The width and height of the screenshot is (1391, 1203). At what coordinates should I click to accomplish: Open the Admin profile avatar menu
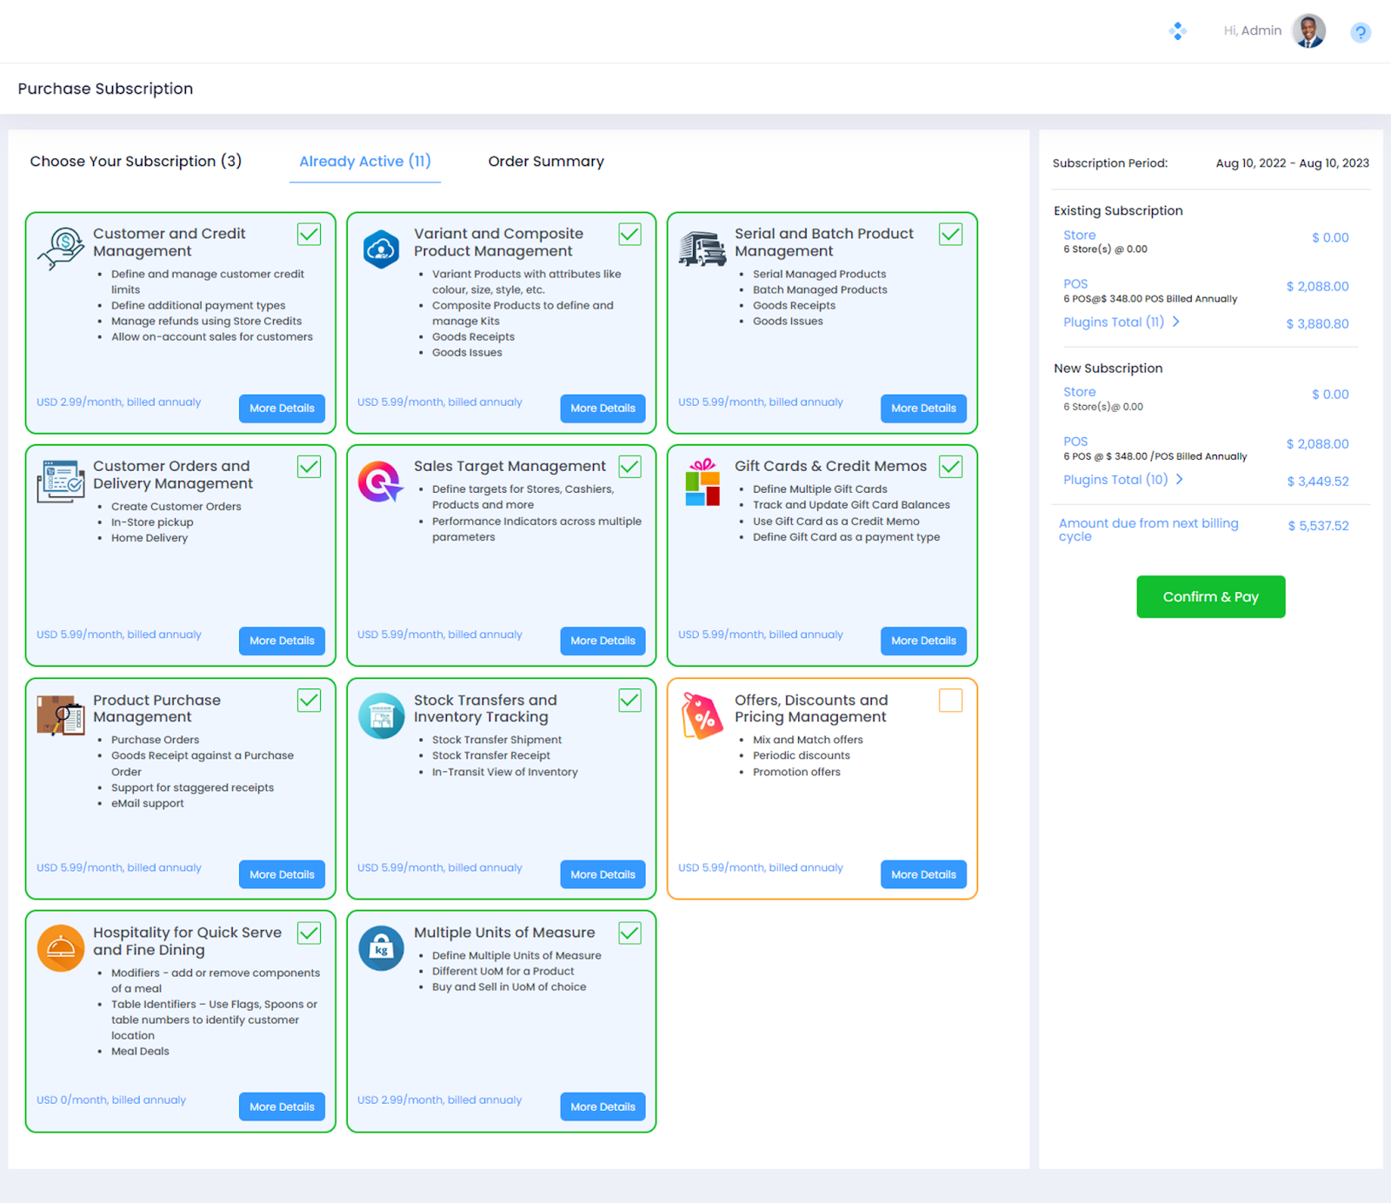(x=1308, y=31)
